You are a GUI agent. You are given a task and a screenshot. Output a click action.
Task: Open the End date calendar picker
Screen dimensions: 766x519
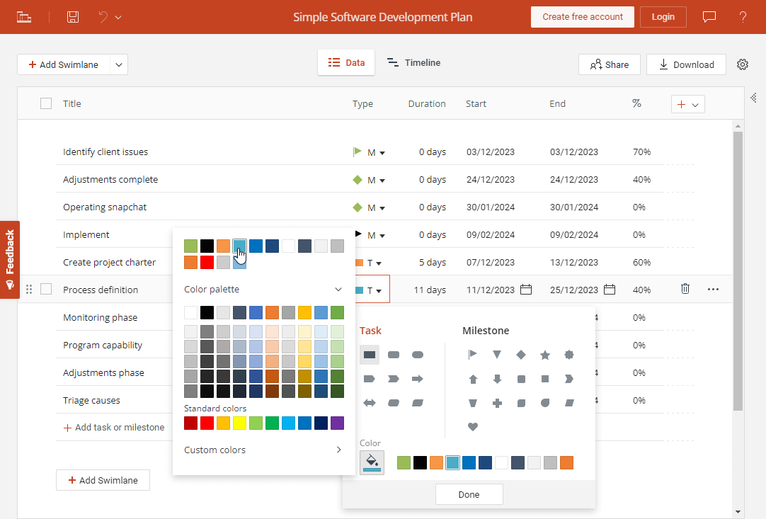(609, 290)
